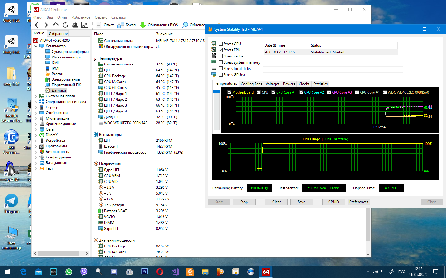This screenshot has height=278, width=446.
Task: Click Save in System Stability Test
Action: click(301, 202)
